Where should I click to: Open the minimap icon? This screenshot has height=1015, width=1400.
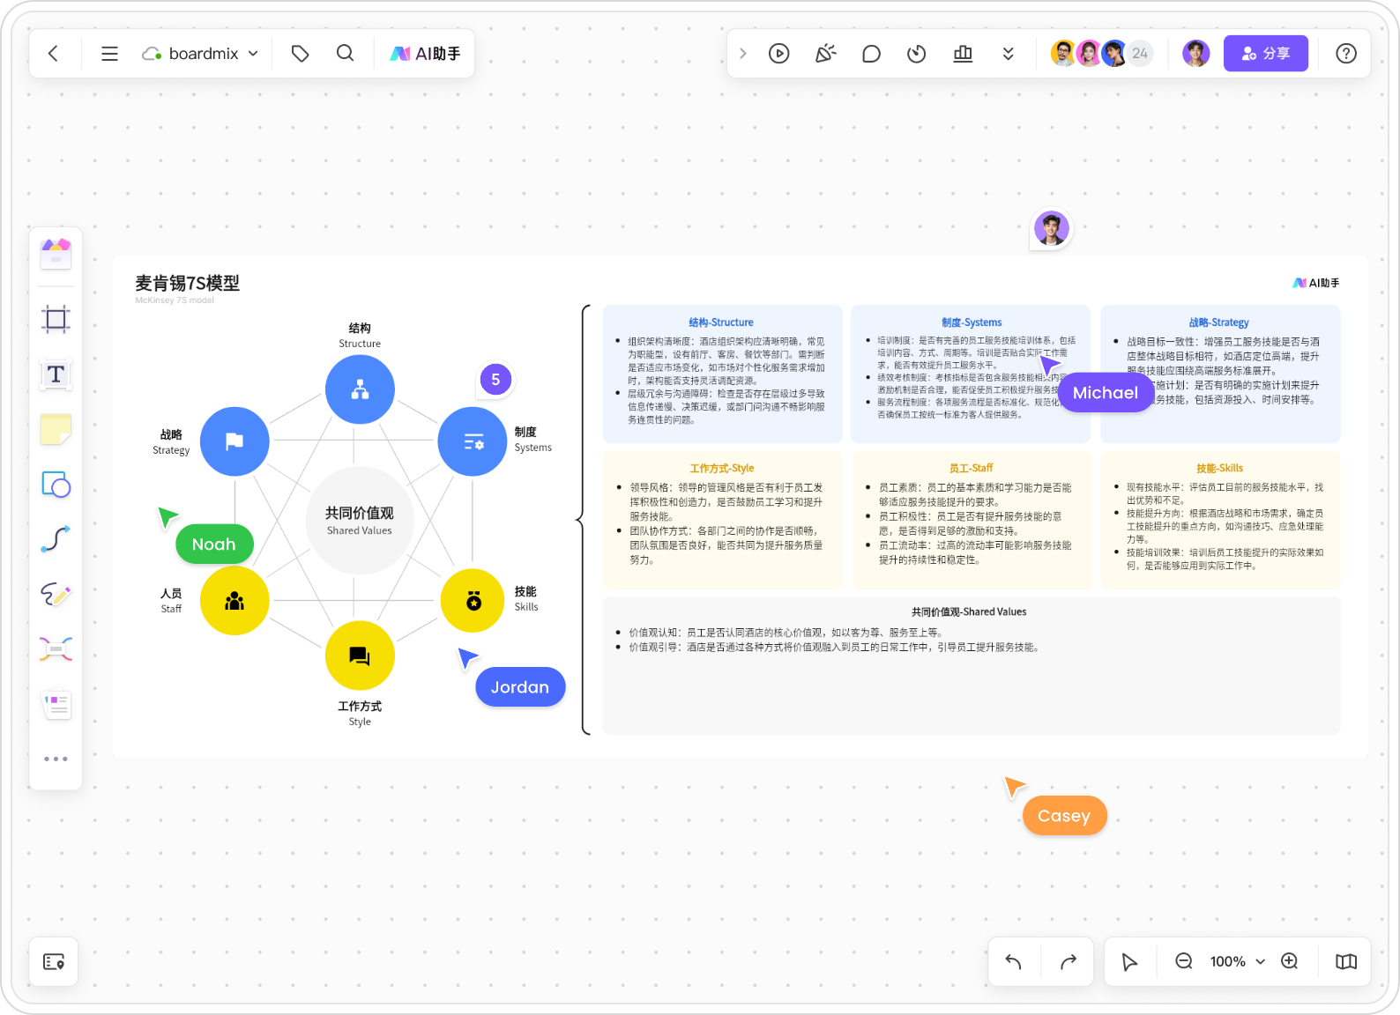point(1346,962)
